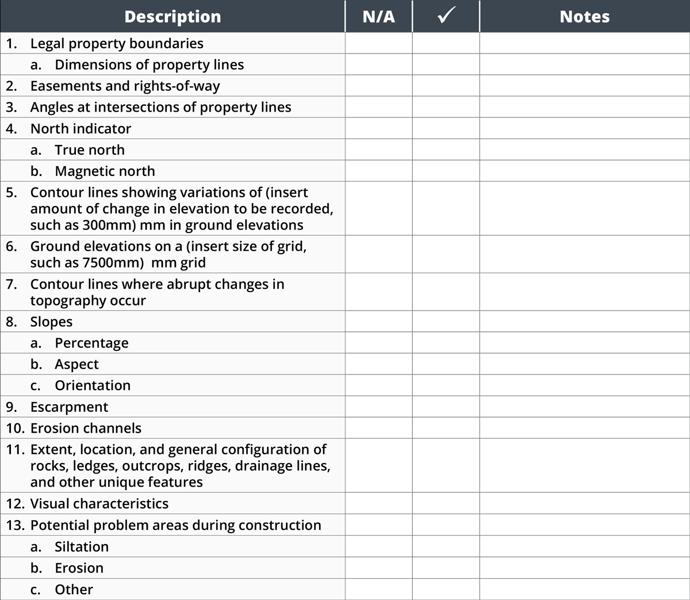Image resolution: width=690 pixels, height=600 pixels.
Task: Tick the check cell for 'Escarpment' row
Action: (446, 407)
